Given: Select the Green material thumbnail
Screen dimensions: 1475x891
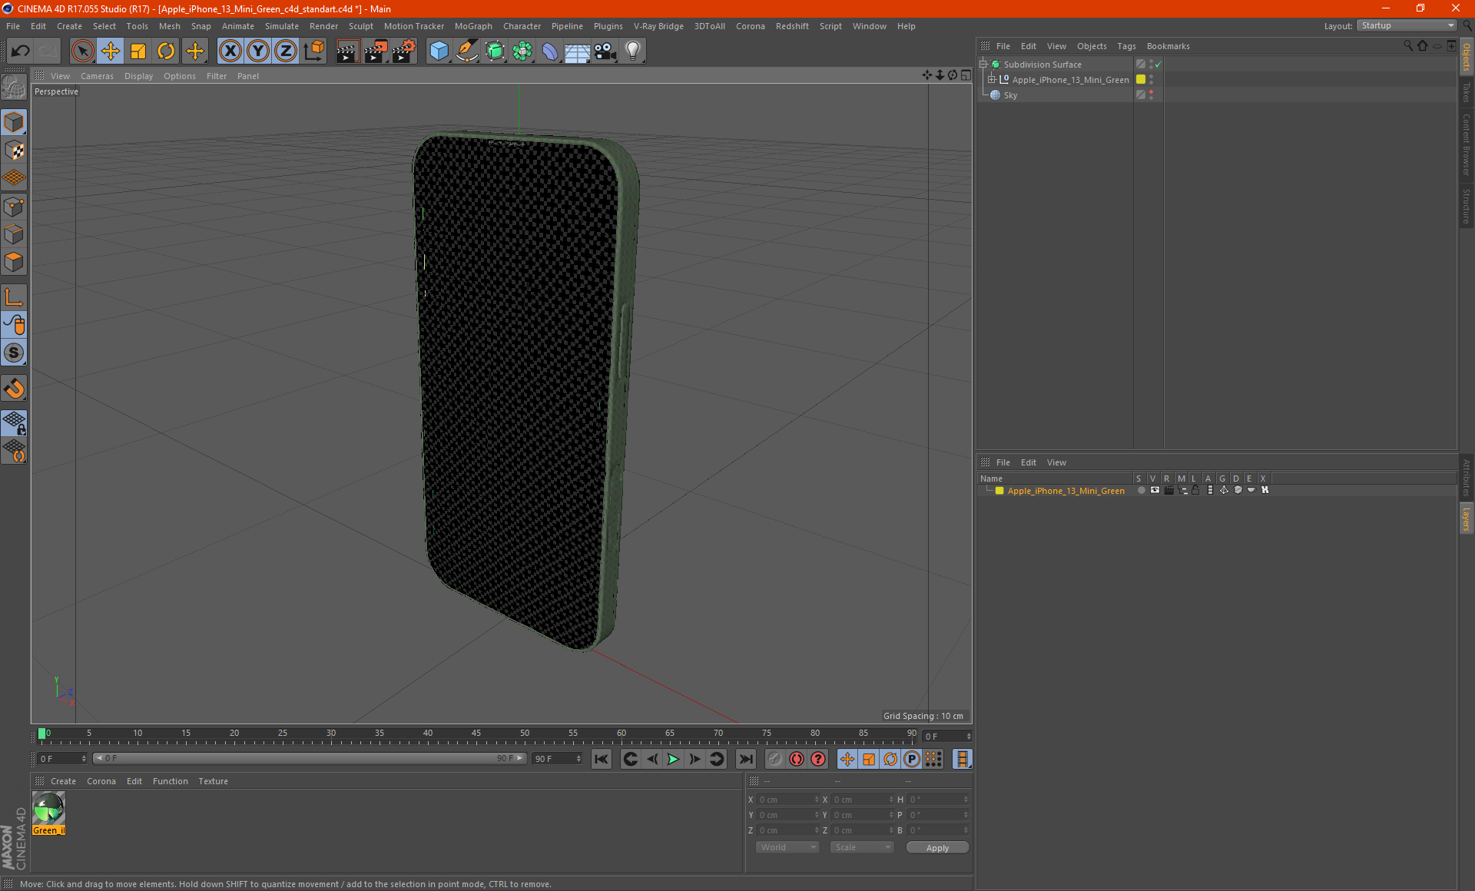Looking at the screenshot, I should coord(48,808).
